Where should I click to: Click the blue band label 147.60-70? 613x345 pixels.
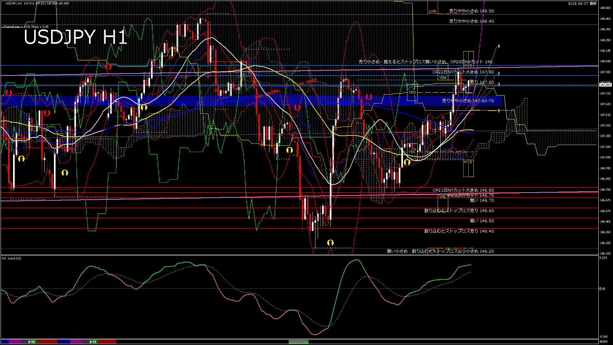point(468,101)
